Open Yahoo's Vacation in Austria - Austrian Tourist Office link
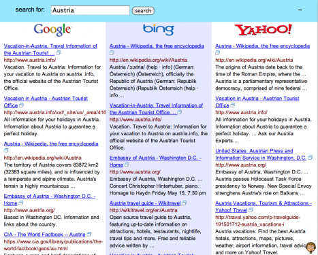The height and width of the screenshot is (255, 318). click(x=257, y=102)
